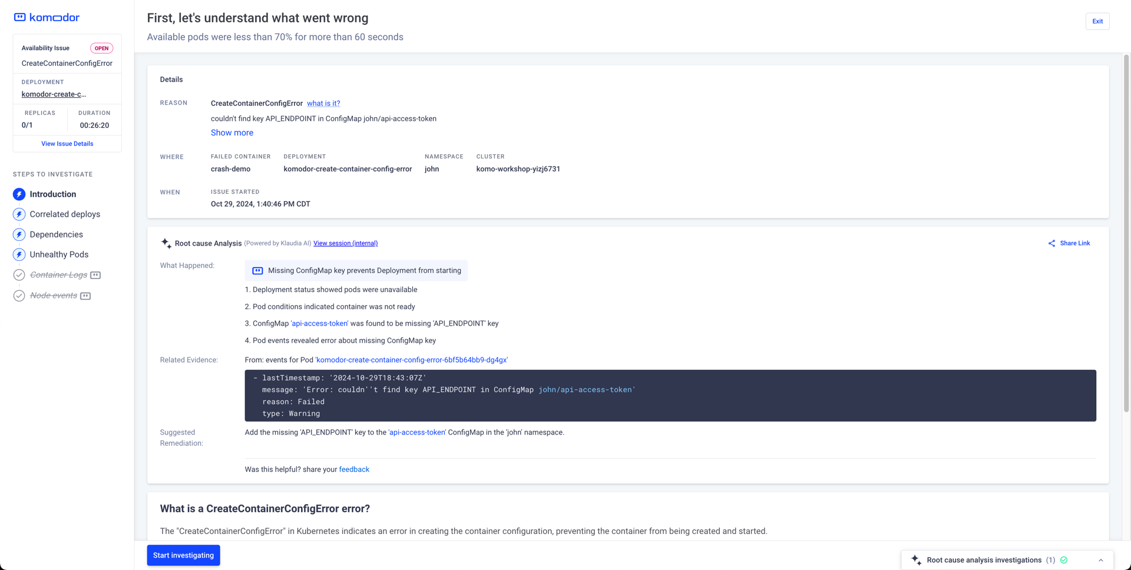Click 'Missing ConfigMap key prevents Deployment' summary

[356, 271]
